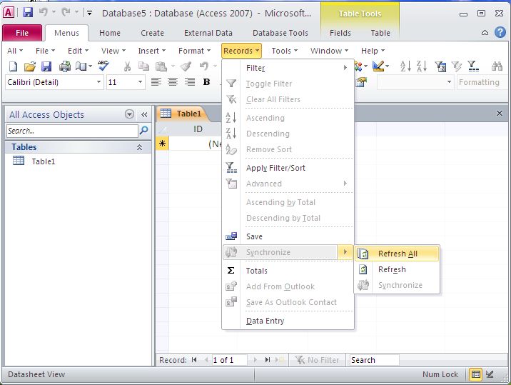Open the Tools menu
This screenshot has width=511, height=385.
pos(285,51)
